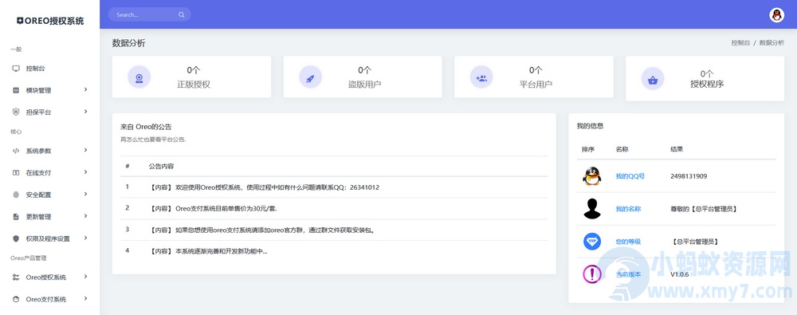Click the 控制台 monitor icon

point(16,69)
